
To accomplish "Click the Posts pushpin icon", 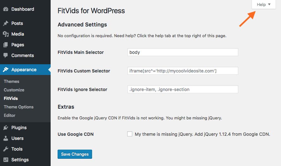I will point(6,23).
